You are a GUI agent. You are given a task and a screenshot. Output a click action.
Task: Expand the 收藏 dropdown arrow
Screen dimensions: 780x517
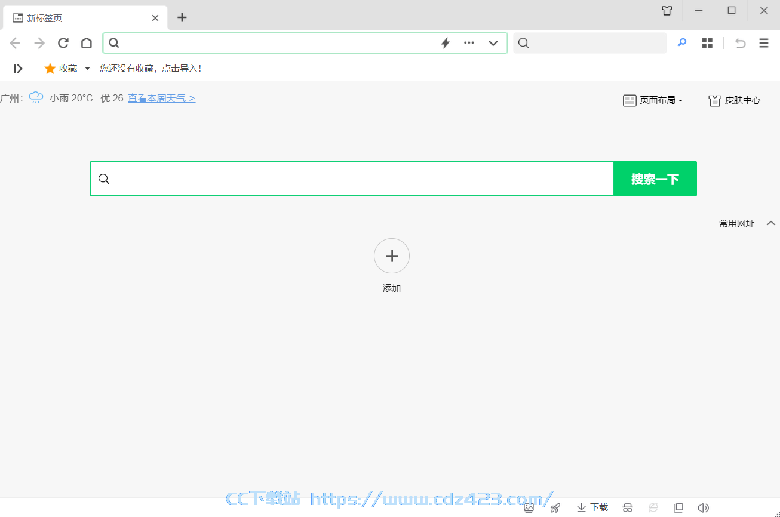(87, 69)
